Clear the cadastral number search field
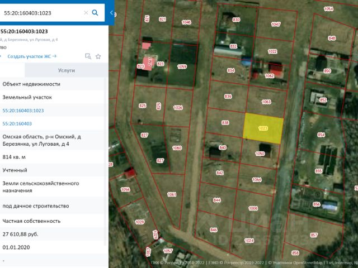Viewport: 358px width, 268px height. coord(86,12)
